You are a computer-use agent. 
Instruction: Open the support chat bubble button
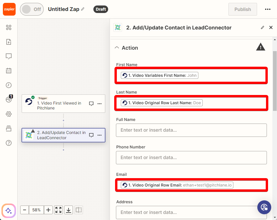click(x=264, y=207)
